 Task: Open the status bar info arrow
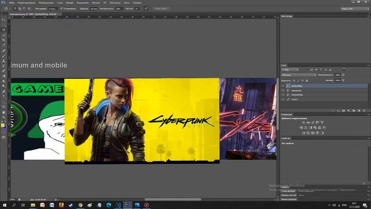coord(56,200)
